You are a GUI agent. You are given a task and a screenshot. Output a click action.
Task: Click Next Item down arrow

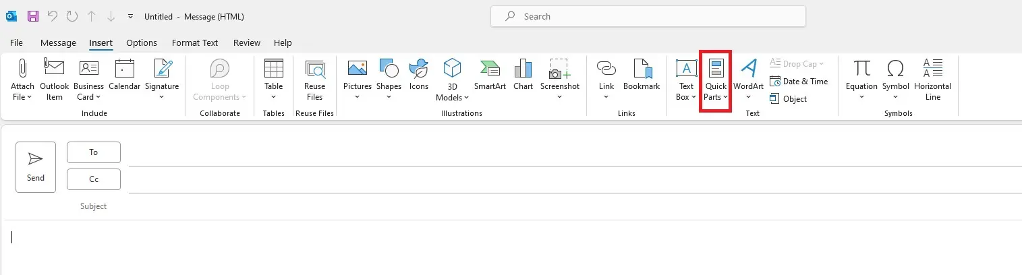pyautogui.click(x=111, y=16)
